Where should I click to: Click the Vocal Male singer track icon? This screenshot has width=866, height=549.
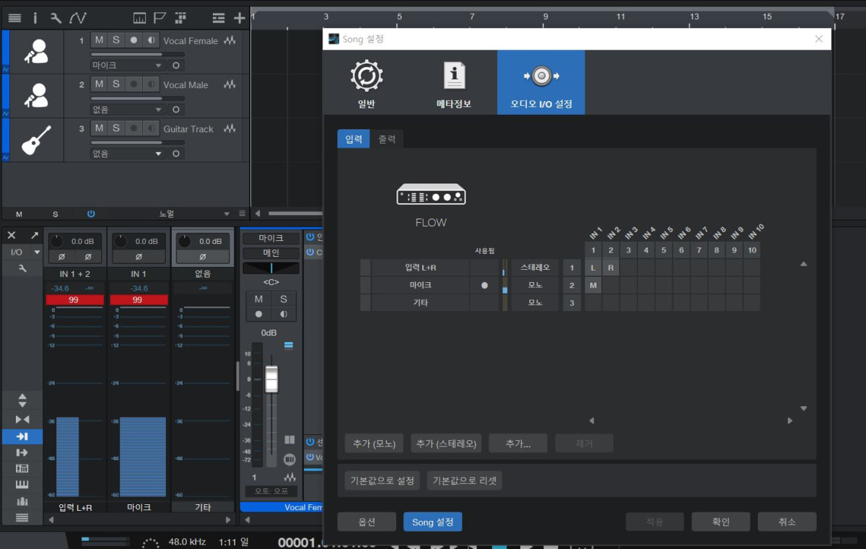pyautogui.click(x=35, y=95)
